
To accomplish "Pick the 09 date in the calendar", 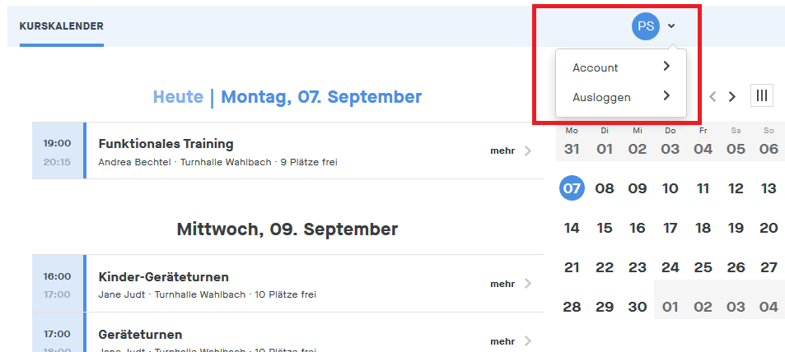I will (x=638, y=188).
